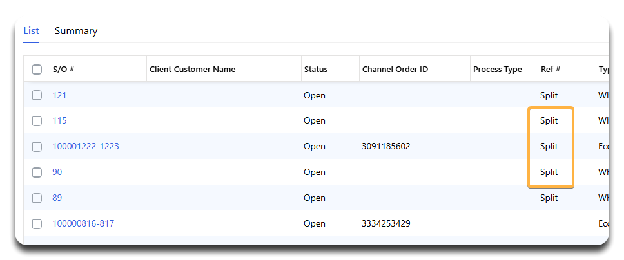Check the box for order 115
624x260 pixels.
(37, 121)
